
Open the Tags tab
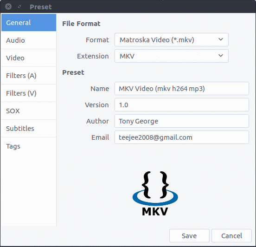[x=29, y=146]
